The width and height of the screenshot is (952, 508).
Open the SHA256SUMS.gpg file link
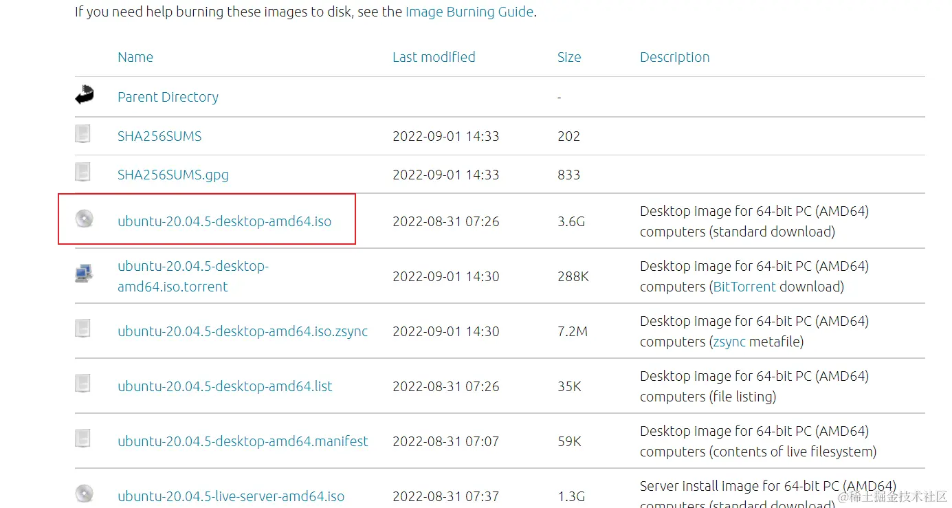click(x=173, y=175)
